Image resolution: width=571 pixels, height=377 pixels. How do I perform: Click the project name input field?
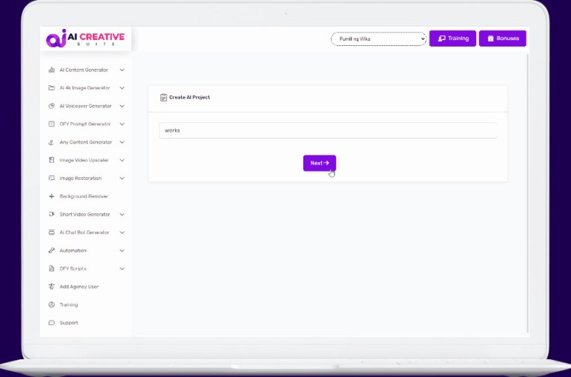(328, 130)
